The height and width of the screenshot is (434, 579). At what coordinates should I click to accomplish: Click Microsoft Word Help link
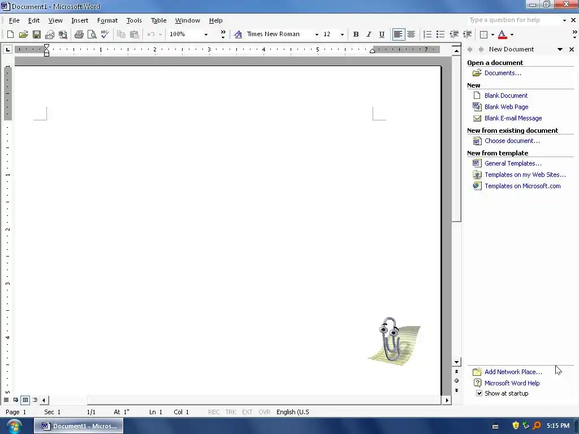[x=512, y=383]
